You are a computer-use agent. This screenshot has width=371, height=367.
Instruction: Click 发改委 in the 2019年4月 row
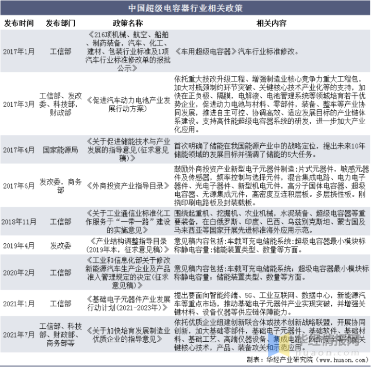(61, 246)
